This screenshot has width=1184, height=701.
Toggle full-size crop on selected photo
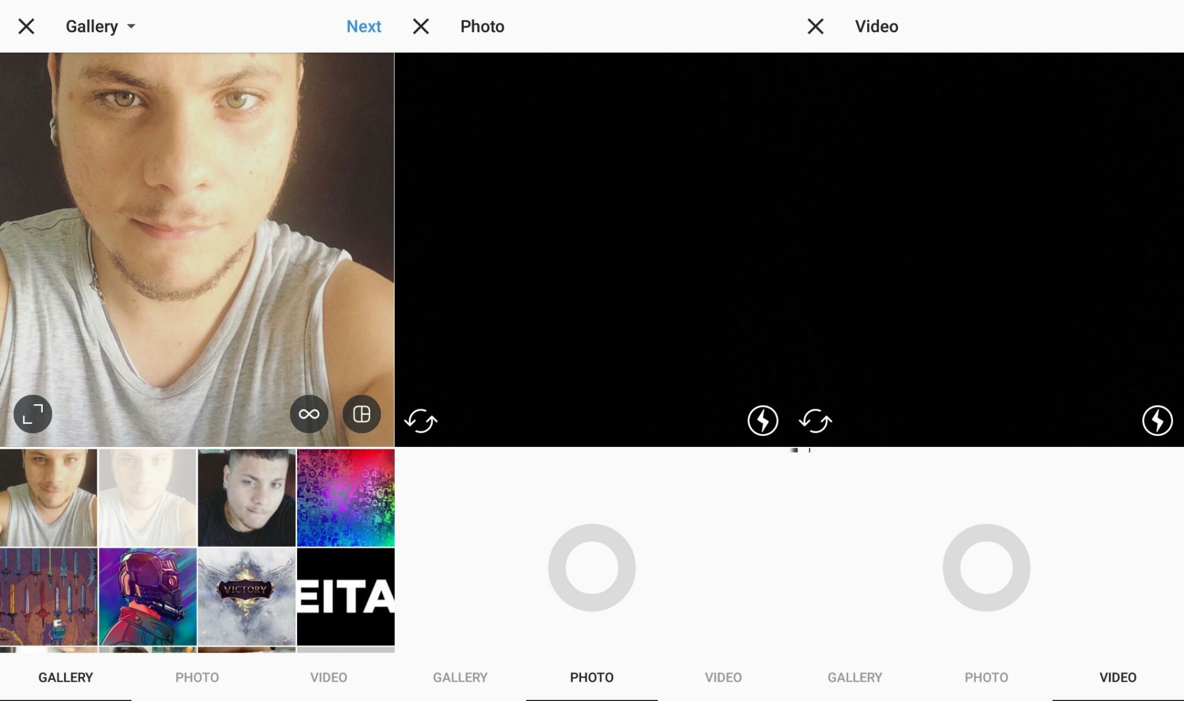point(33,414)
